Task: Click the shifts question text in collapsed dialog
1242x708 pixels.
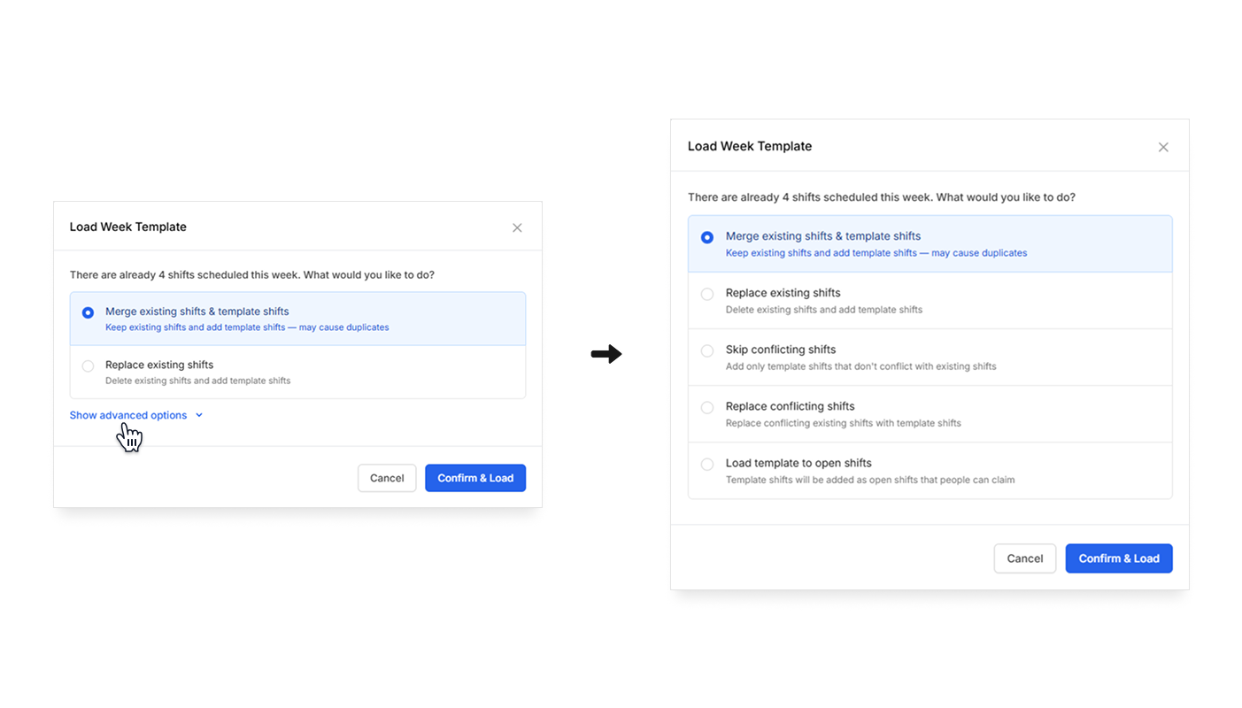Action: click(251, 275)
